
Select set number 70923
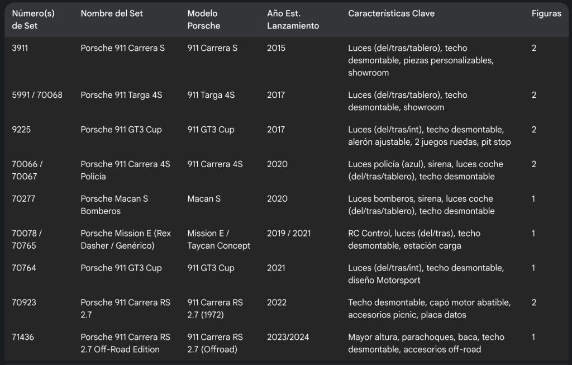(24, 302)
